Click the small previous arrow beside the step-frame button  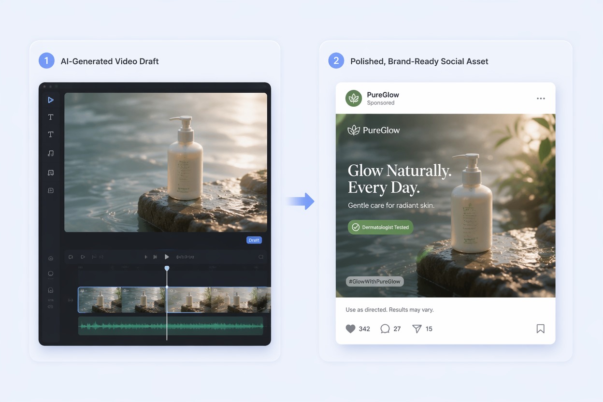(146, 257)
